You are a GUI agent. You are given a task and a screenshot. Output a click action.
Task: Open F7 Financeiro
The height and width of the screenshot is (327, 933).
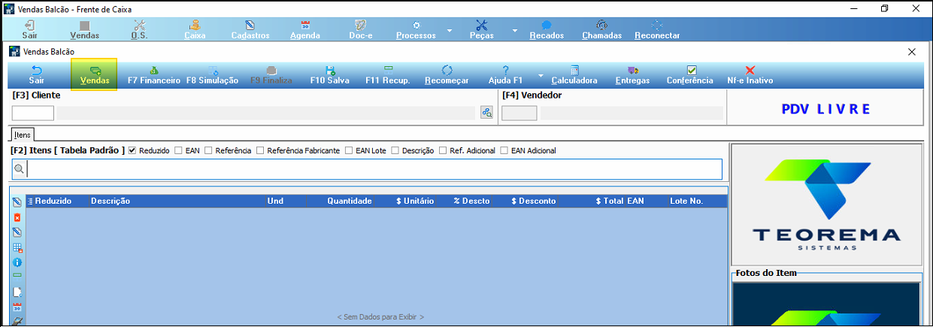154,74
